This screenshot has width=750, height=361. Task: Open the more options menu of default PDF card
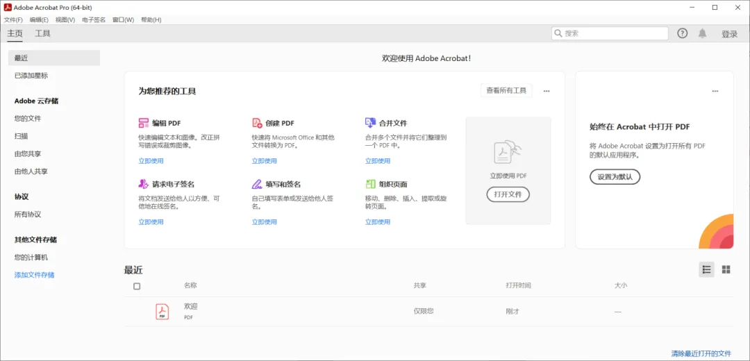[x=715, y=91]
